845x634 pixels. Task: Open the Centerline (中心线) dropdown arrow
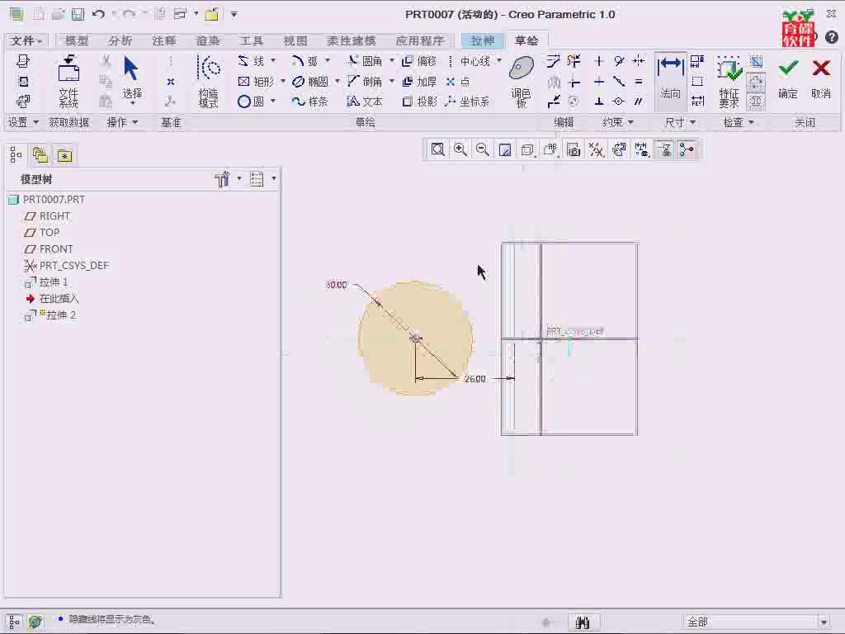click(x=499, y=60)
